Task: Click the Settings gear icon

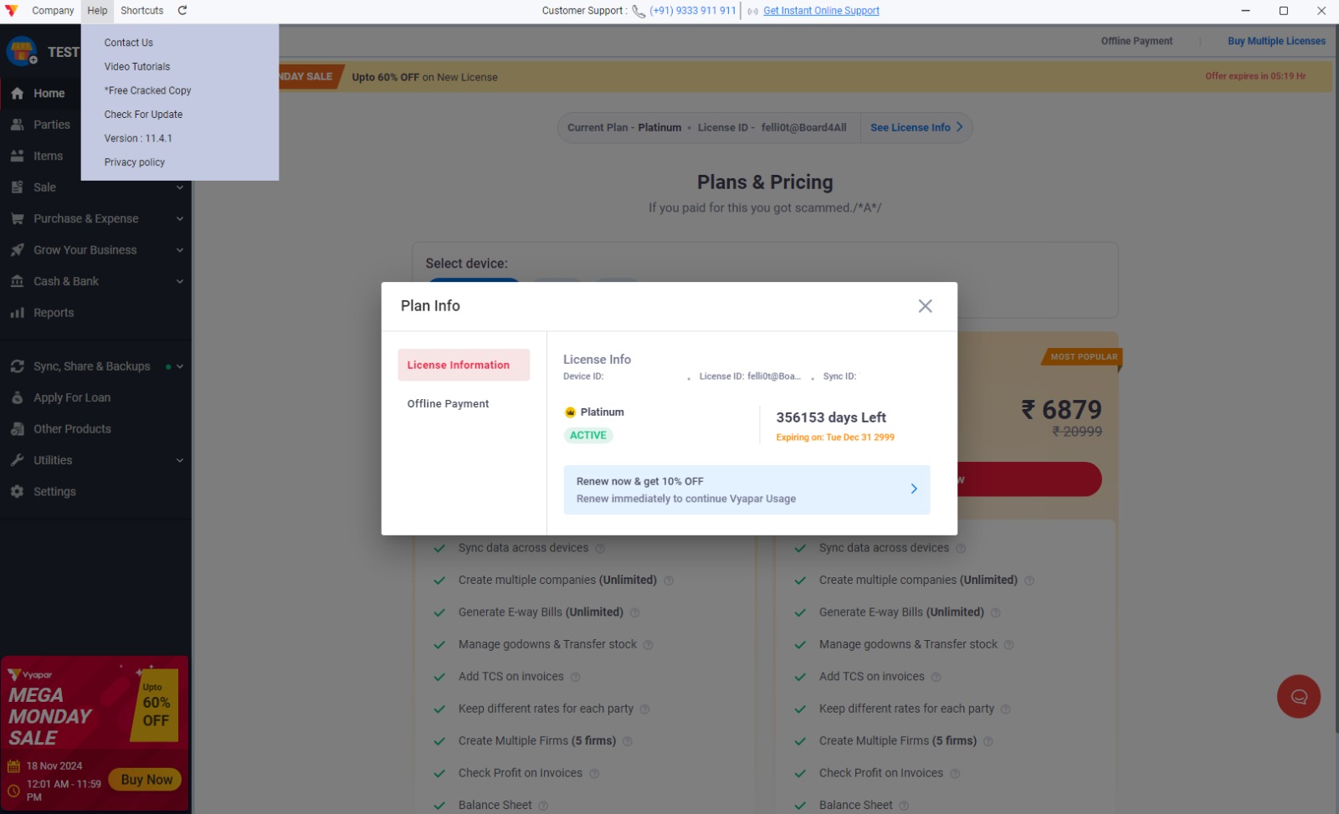Action: pyautogui.click(x=17, y=492)
